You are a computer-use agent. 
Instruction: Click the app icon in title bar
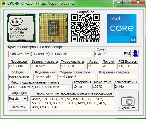click(3, 3)
